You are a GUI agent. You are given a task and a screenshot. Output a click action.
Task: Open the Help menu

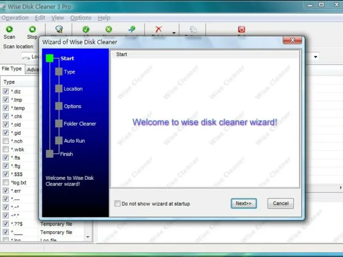point(104,18)
